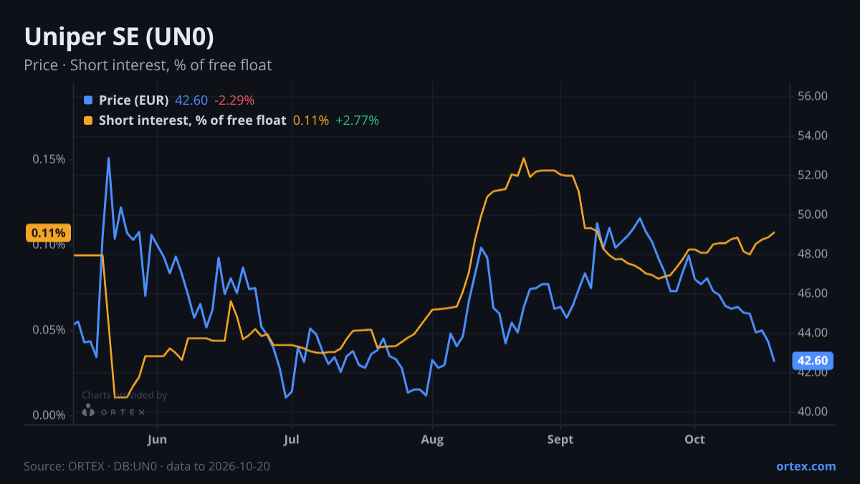
Task: Click the Price · Short interest subtitle
Action: 148,65
